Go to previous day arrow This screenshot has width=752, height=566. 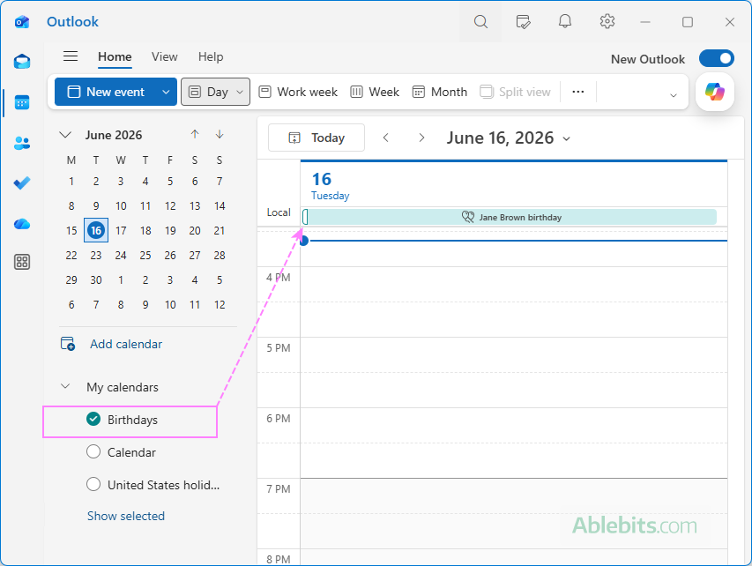pos(385,138)
